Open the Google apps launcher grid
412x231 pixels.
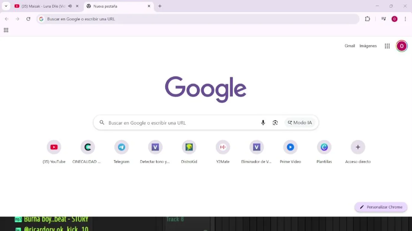coord(387,46)
